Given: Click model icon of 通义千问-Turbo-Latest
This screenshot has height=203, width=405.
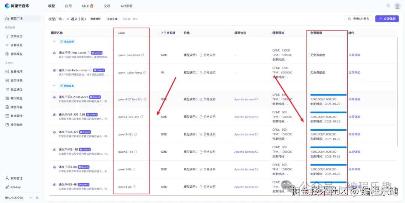Looking at the screenshot, I should (54, 70).
